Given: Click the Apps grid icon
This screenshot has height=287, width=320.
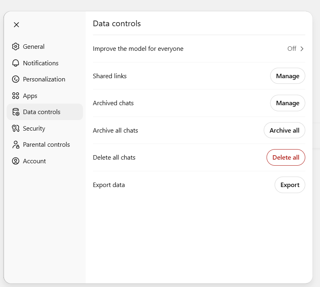Looking at the screenshot, I should click(16, 96).
